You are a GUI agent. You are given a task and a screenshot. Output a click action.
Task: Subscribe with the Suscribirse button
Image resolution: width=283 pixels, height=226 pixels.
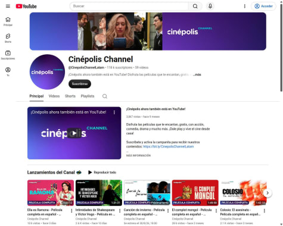(x=80, y=84)
